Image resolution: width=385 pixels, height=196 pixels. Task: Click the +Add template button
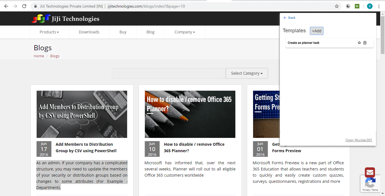(x=317, y=31)
